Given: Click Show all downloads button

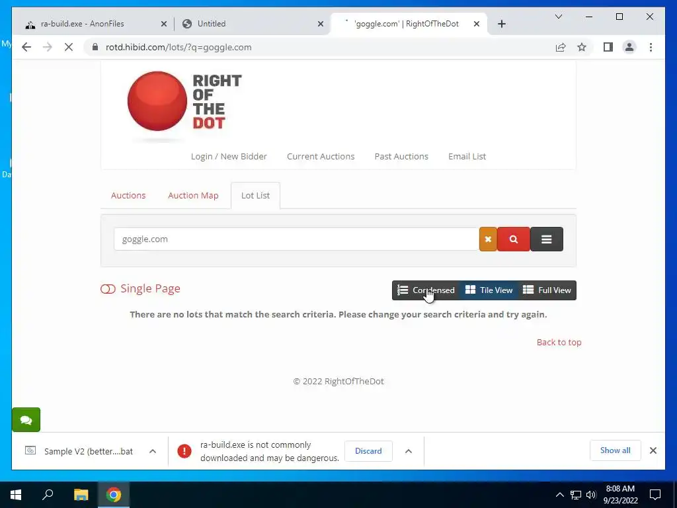Looking at the screenshot, I should 616,450.
